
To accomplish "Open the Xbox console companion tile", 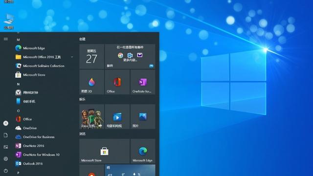I will coord(92,116).
